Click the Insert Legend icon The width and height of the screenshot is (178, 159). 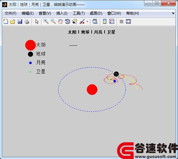111,21
